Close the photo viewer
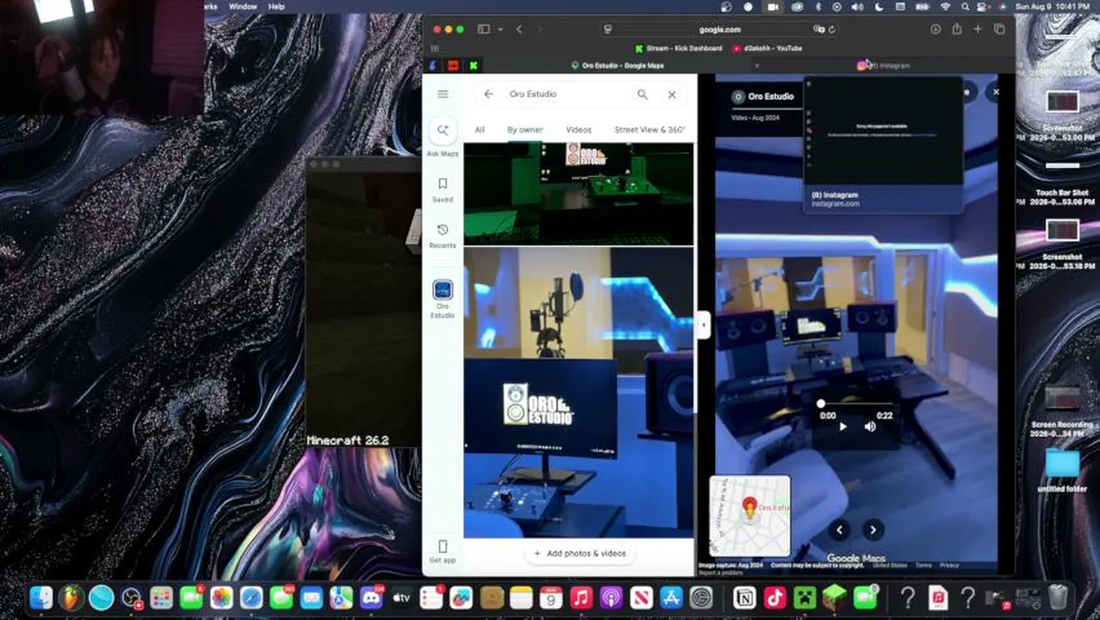Screen dimensions: 1100x620 point(996,91)
